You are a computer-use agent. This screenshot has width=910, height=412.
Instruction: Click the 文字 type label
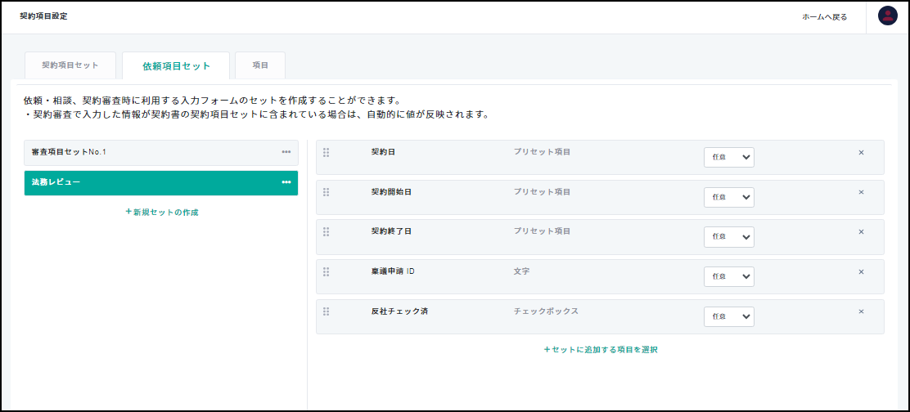point(521,271)
